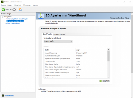Image resolution: width=133 pixels, height=98 pixels.
Task: Minimize the NVIDIA Denetim Masası window
Action: click(x=117, y=2)
